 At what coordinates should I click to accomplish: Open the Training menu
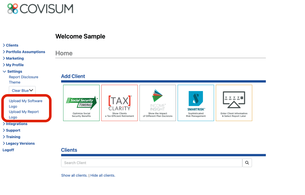13,137
